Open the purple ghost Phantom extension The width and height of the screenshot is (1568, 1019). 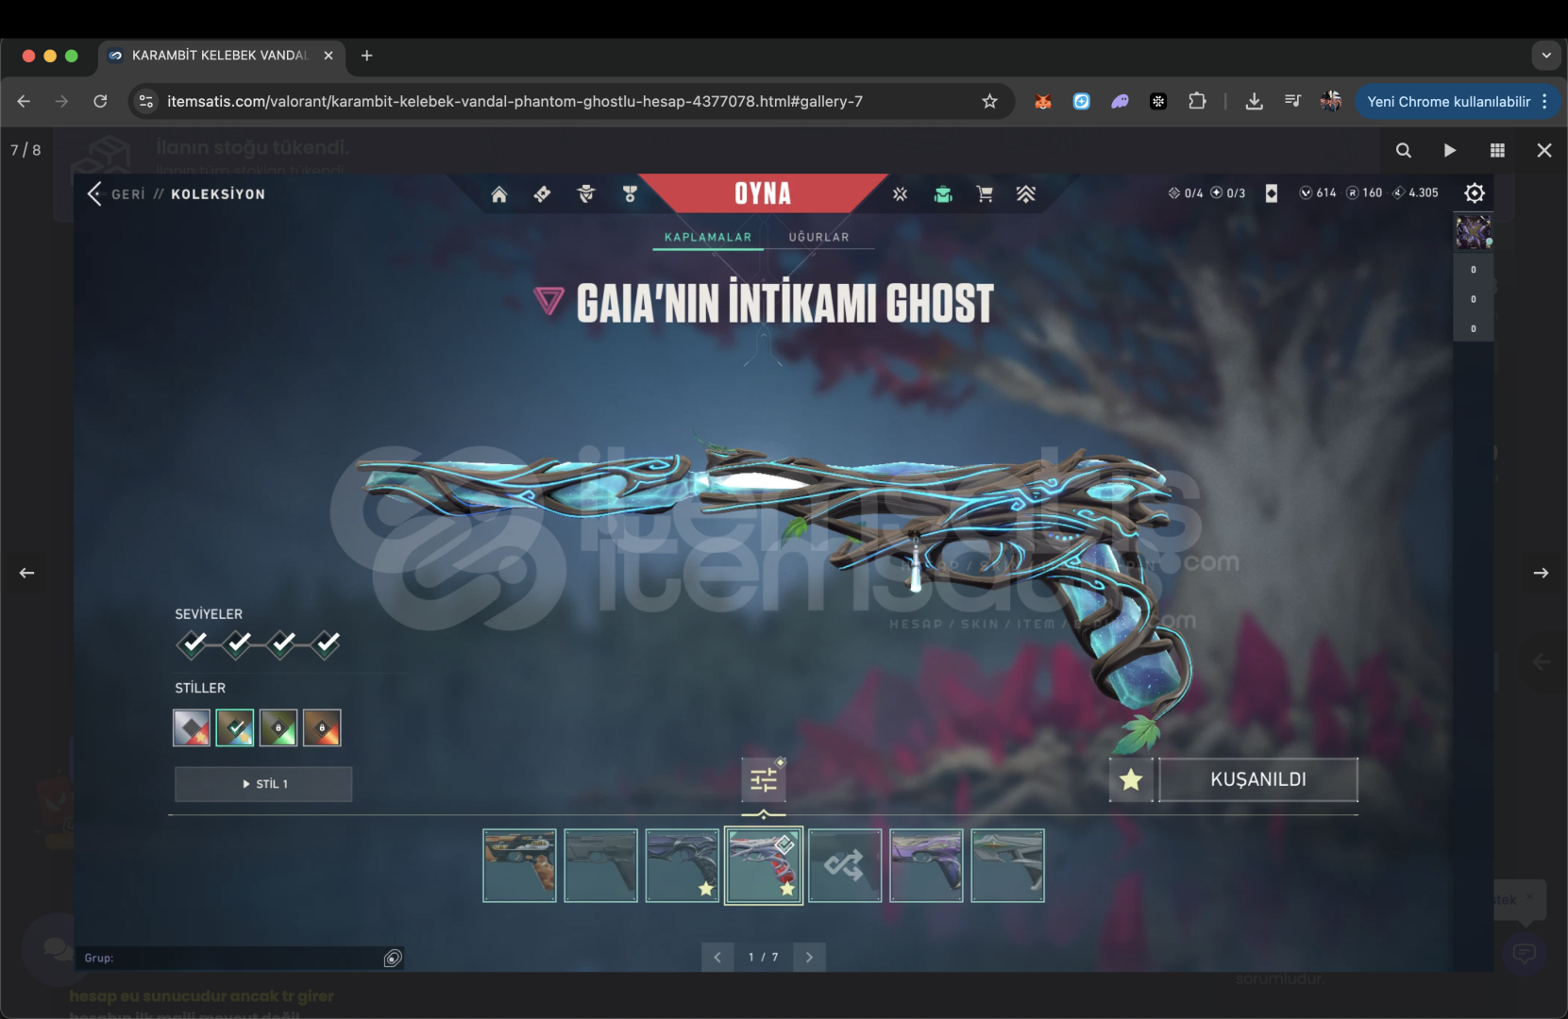click(1120, 101)
